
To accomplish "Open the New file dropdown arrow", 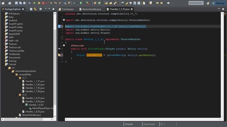I will point(6,3).
